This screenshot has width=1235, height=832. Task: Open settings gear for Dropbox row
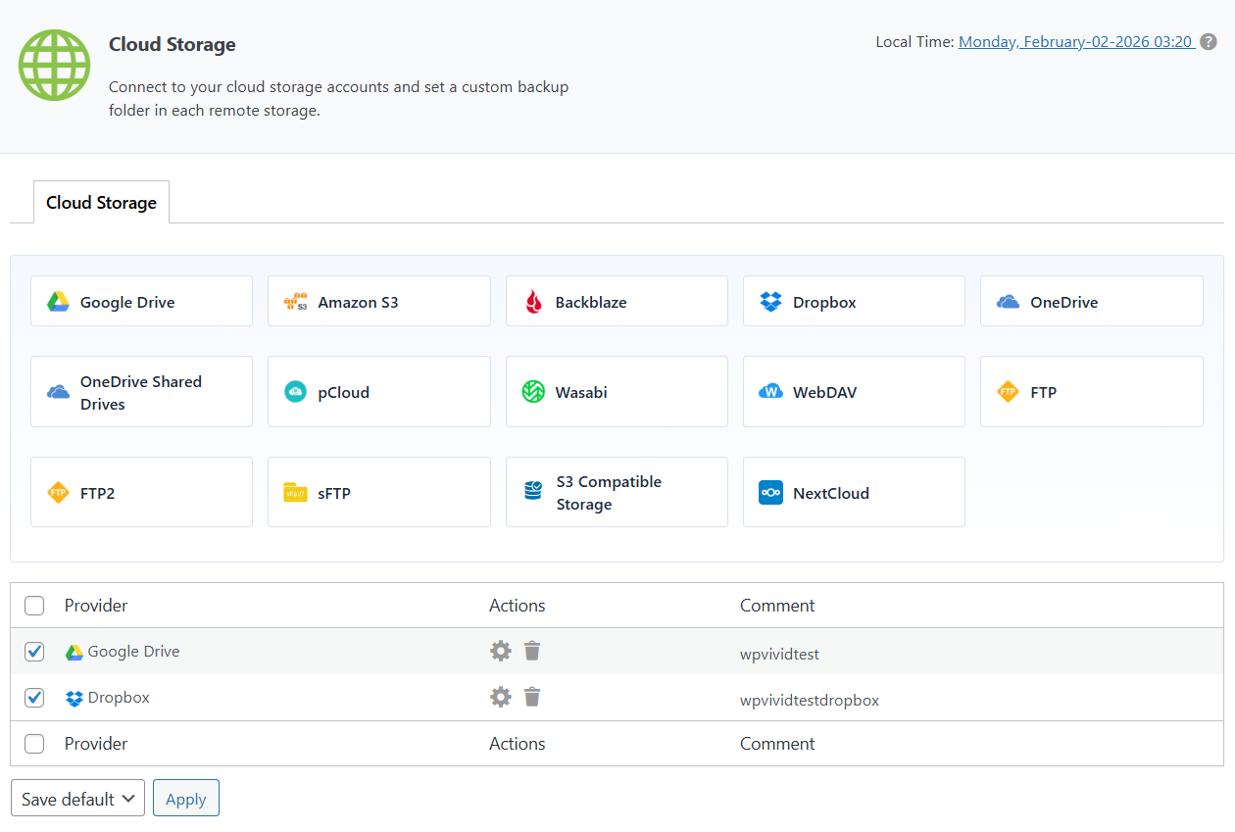coord(501,697)
